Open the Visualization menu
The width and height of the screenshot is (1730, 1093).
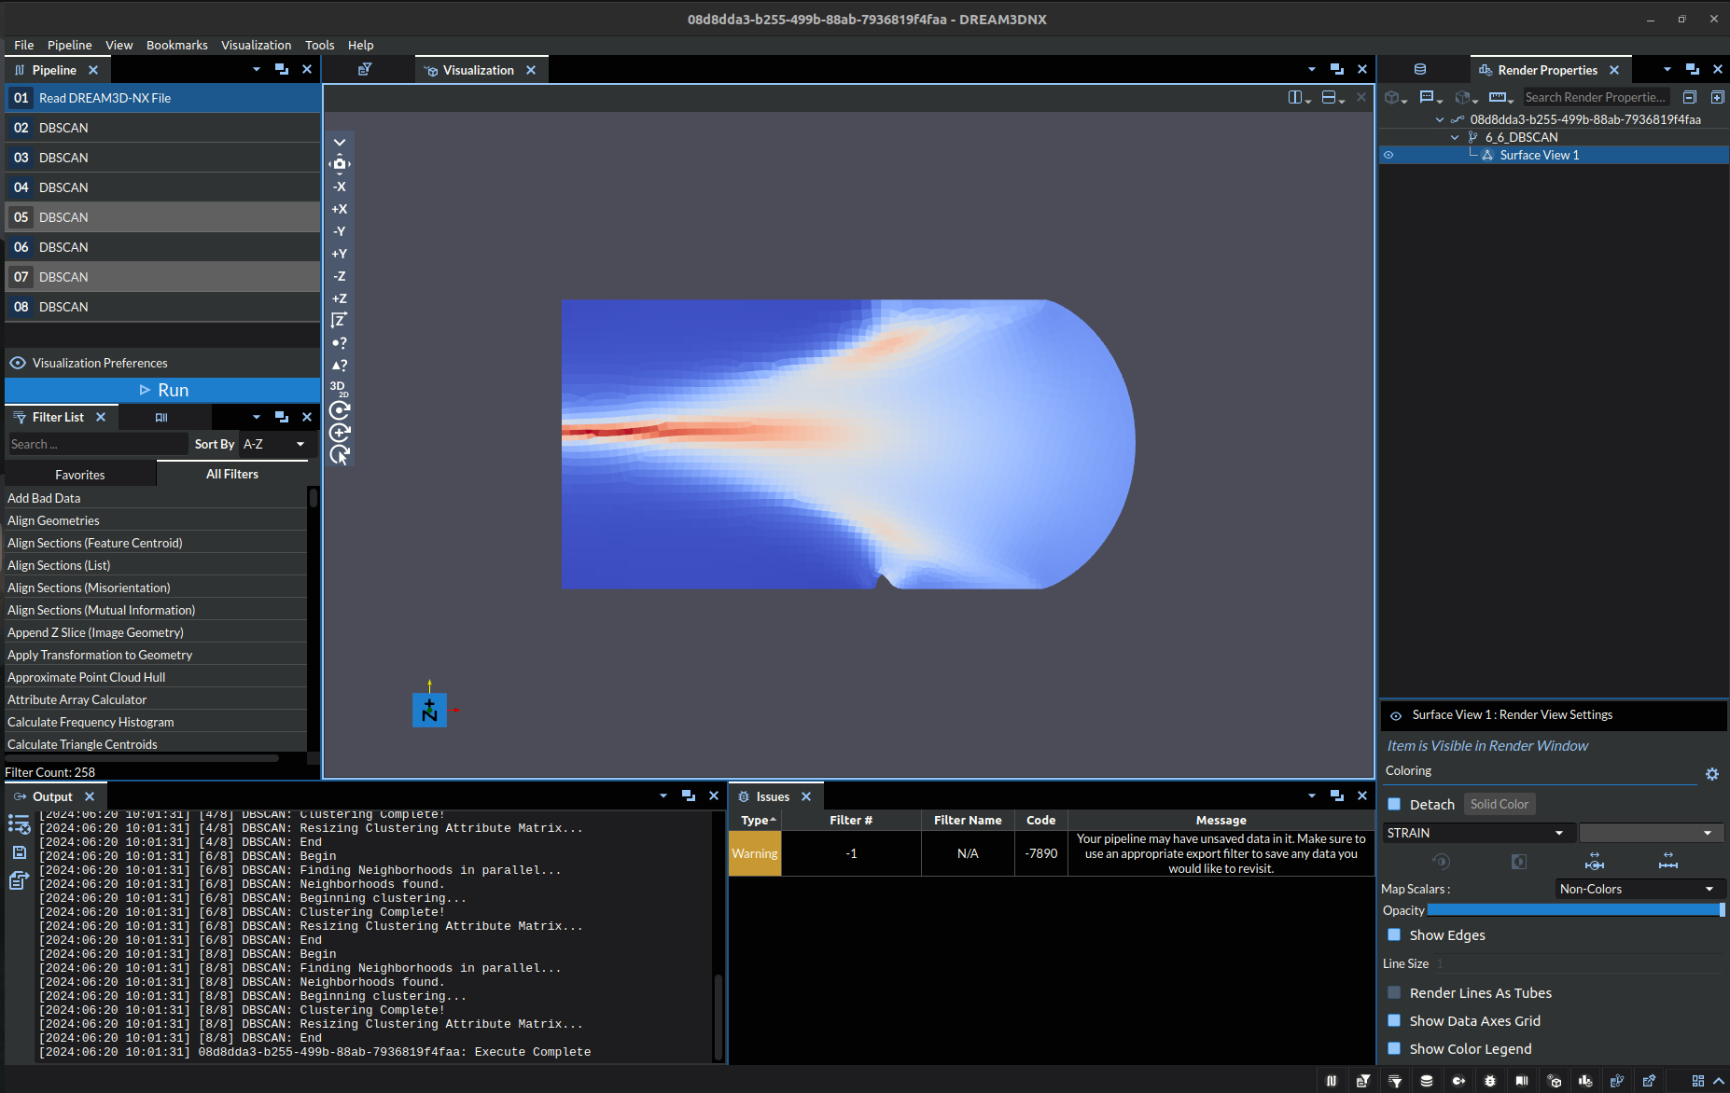[257, 45]
